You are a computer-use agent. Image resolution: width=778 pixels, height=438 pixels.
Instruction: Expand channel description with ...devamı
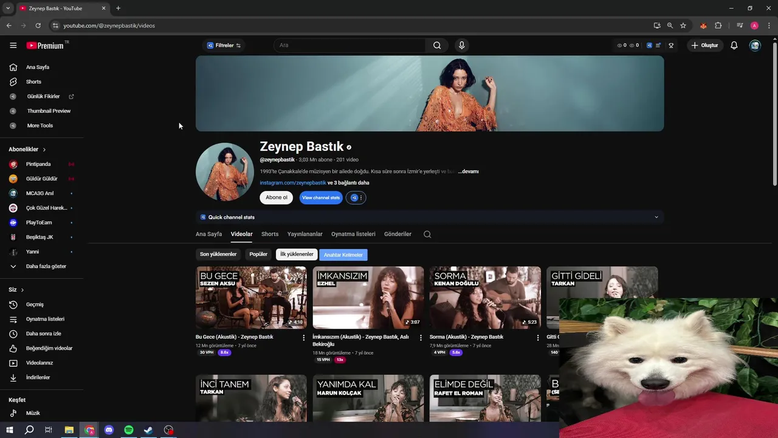pyautogui.click(x=468, y=172)
